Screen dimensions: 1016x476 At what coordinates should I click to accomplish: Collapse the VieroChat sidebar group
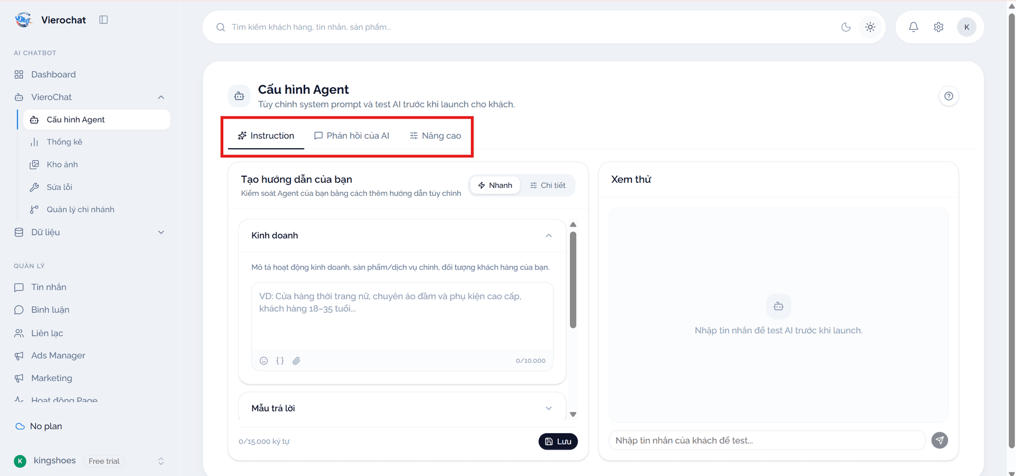[161, 97]
